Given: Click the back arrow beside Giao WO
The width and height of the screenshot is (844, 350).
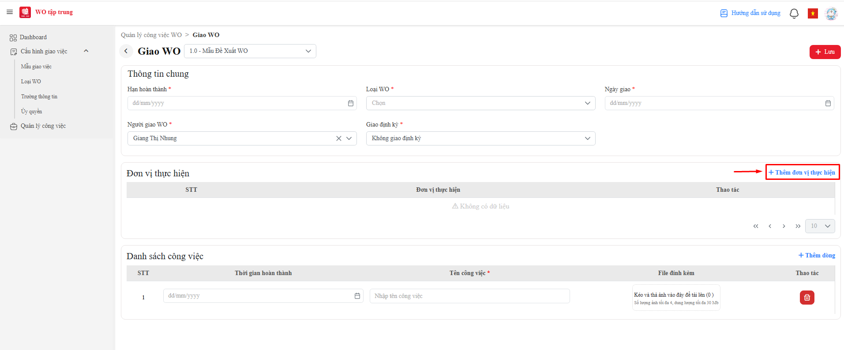Looking at the screenshot, I should click(x=126, y=51).
